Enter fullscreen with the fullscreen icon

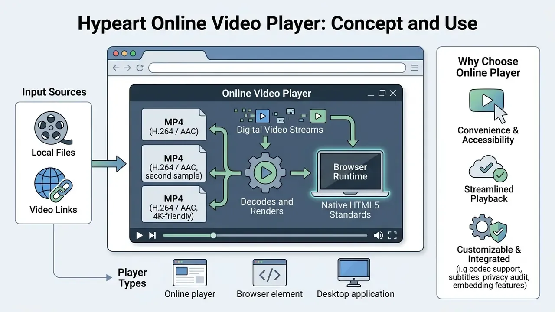tap(392, 235)
